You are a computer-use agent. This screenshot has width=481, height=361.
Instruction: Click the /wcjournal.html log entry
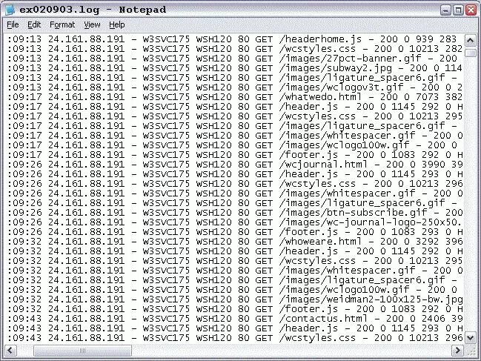pyautogui.click(x=235, y=165)
